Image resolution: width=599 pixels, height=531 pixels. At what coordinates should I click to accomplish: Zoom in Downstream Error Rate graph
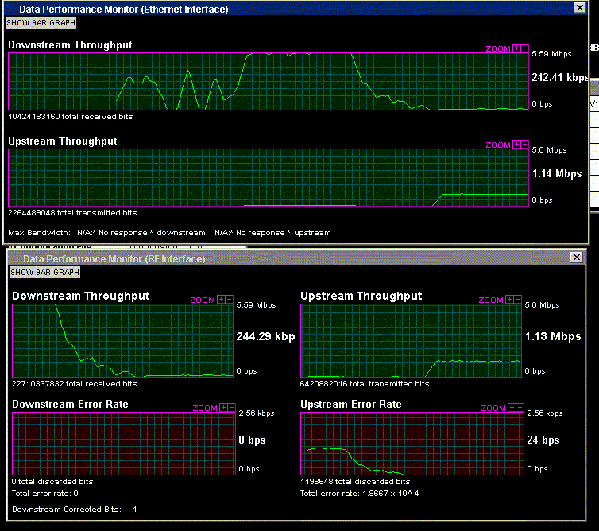[x=223, y=408]
